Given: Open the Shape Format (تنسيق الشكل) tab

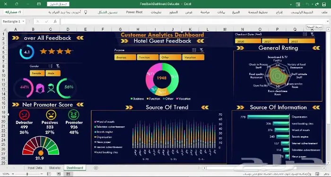Looking at the screenshot, I should pyautogui.click(x=108, y=12).
